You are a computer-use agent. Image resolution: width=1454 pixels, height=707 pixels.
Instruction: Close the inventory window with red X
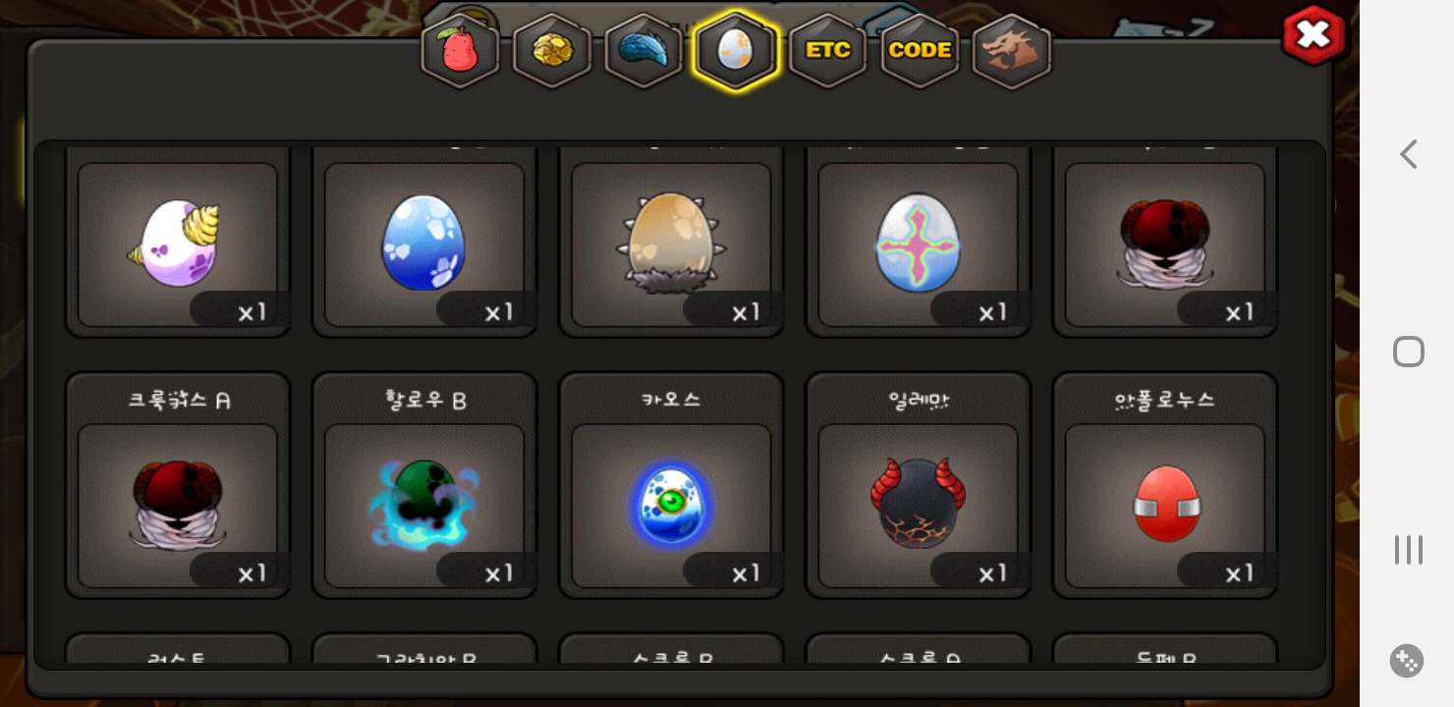[1314, 36]
